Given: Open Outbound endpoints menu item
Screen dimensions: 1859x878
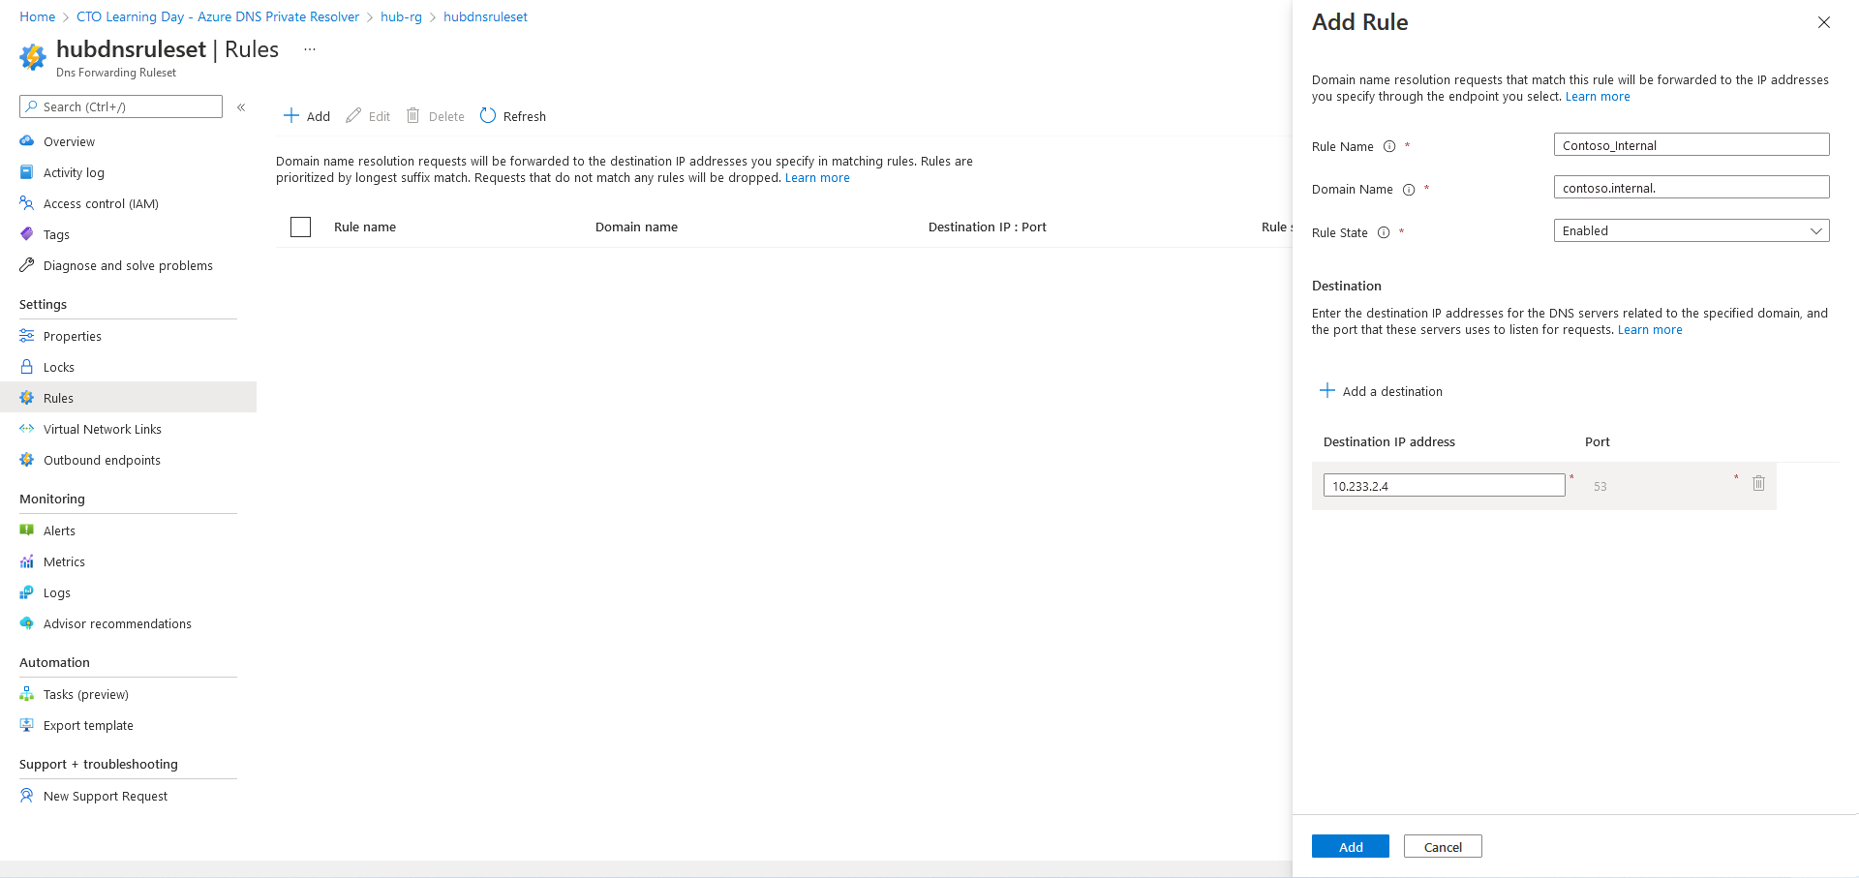Looking at the screenshot, I should [x=102, y=460].
